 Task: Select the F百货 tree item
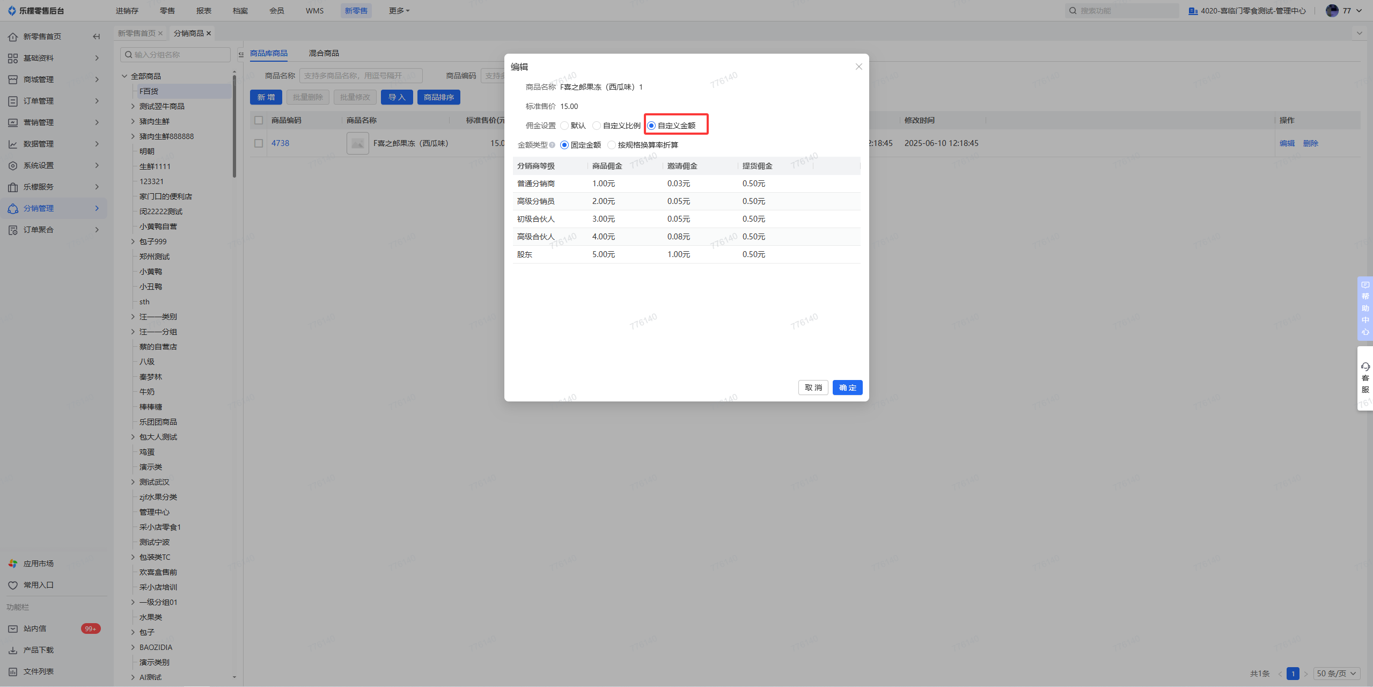coord(183,91)
